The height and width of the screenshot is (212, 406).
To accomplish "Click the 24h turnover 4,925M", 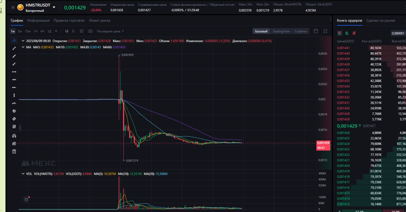I will tap(311, 10).
